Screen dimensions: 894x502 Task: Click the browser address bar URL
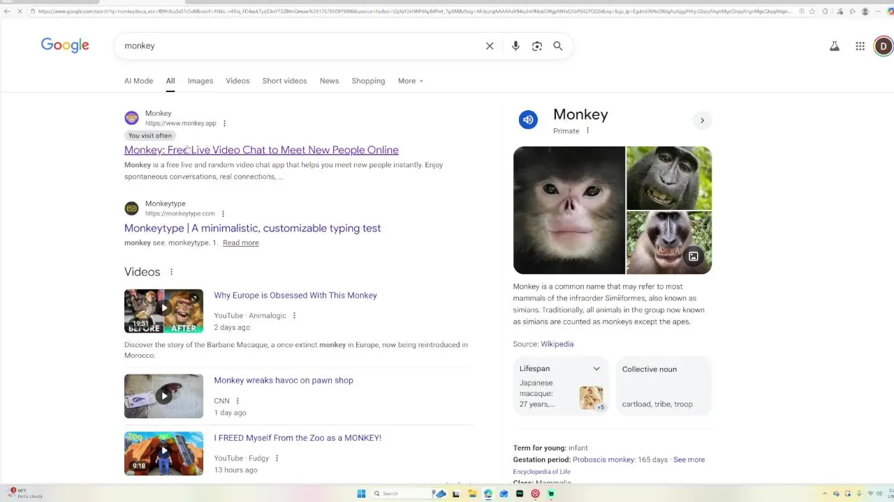tap(413, 11)
